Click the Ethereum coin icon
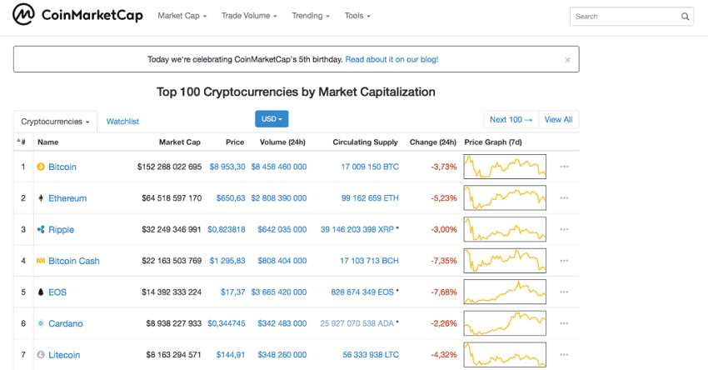The height and width of the screenshot is (370, 708). tap(41, 198)
